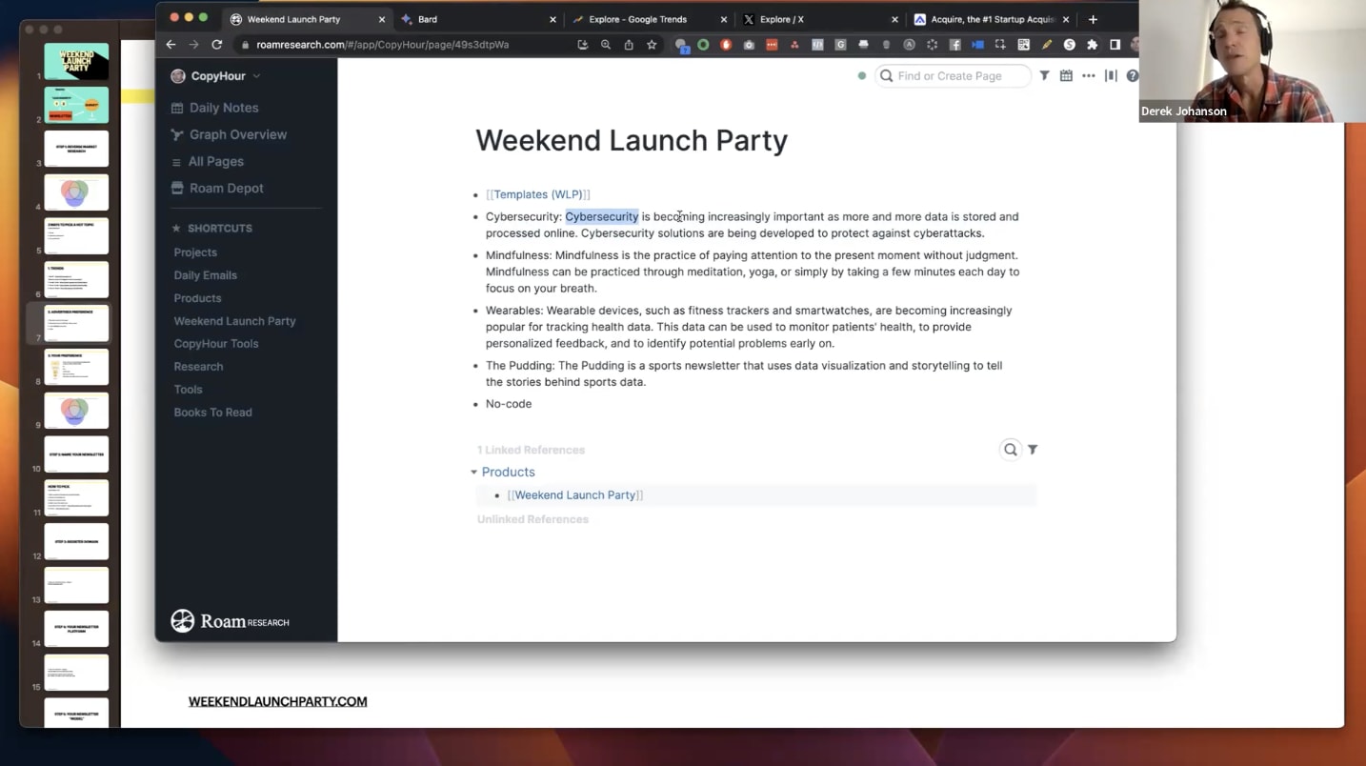1366x766 pixels.
Task: Click the Roam Research logo
Action: tap(230, 621)
